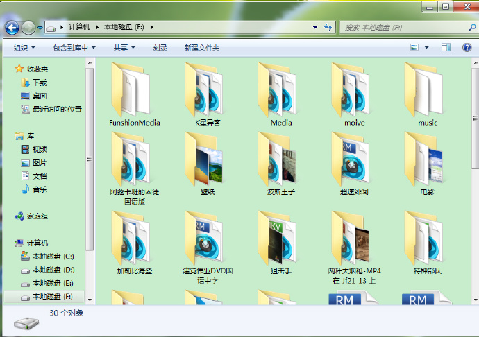
Task: Click 计算机 in the address breadcrumb
Action: [x=79, y=27]
